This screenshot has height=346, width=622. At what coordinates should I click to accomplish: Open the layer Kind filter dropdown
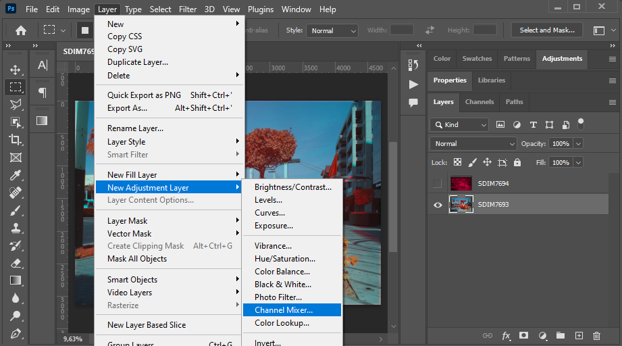[459, 125]
